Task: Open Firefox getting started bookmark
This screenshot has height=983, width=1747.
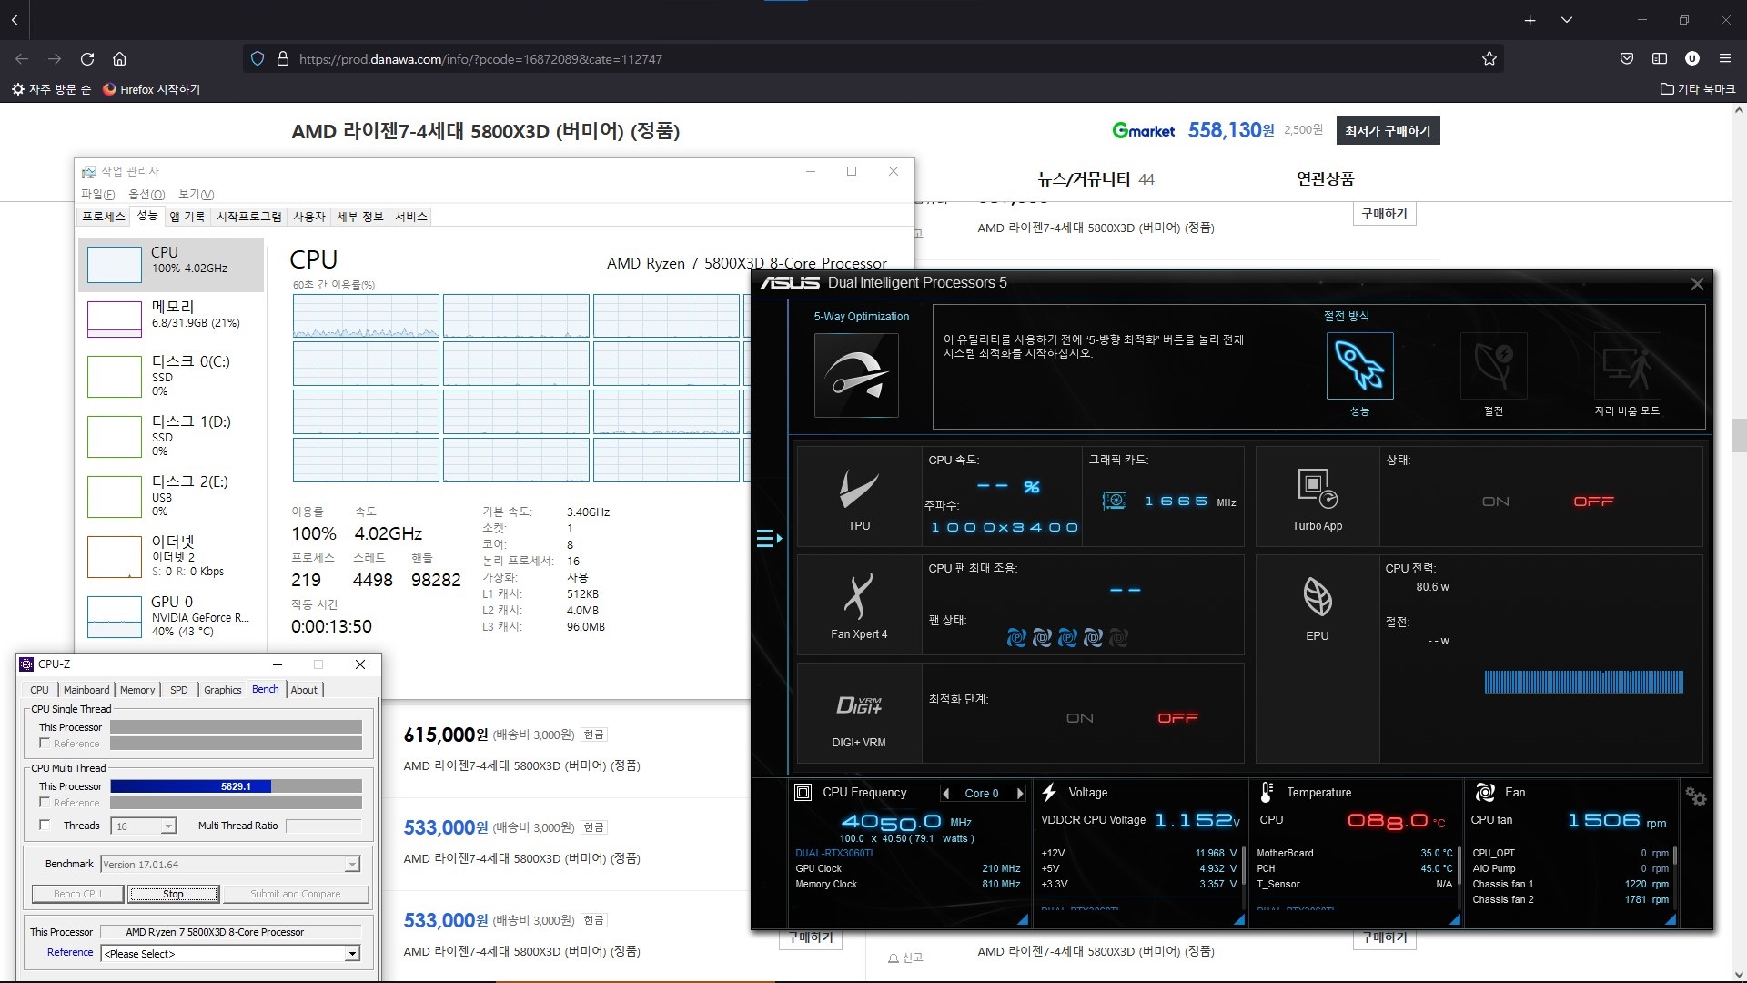Action: pos(151,89)
